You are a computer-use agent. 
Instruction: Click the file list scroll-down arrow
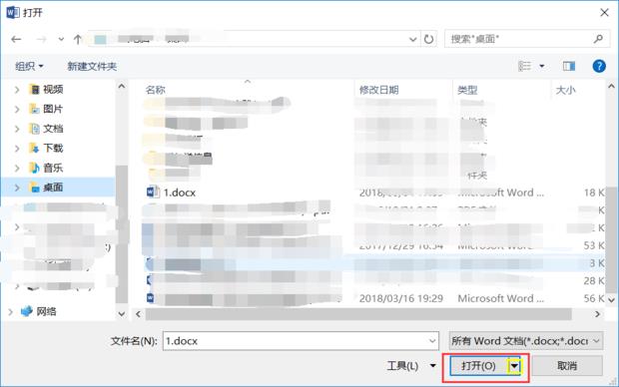(611, 300)
